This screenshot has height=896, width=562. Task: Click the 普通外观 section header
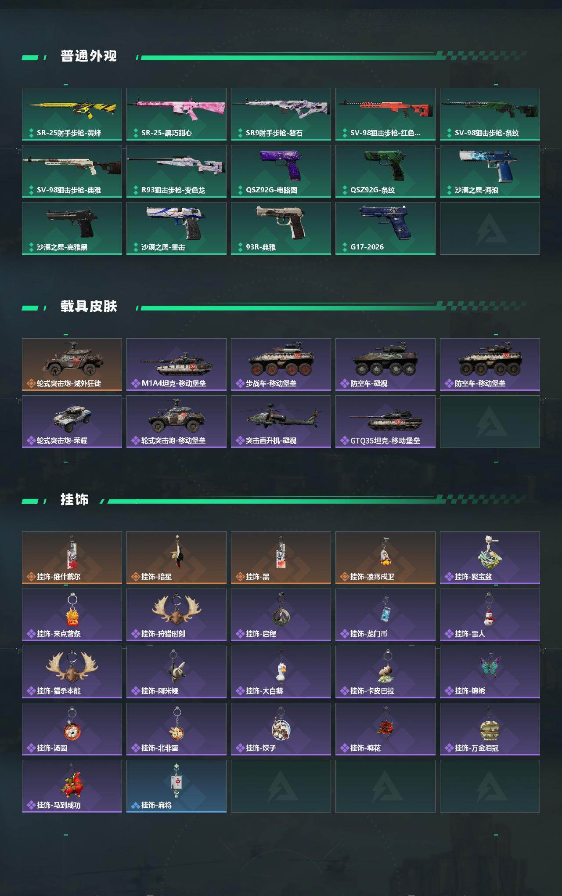click(x=89, y=56)
